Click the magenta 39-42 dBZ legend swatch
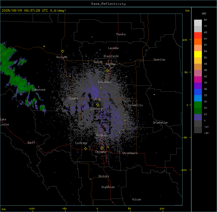 (198, 79)
